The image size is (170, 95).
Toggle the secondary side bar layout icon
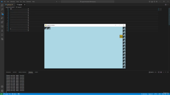[x=154, y=2]
